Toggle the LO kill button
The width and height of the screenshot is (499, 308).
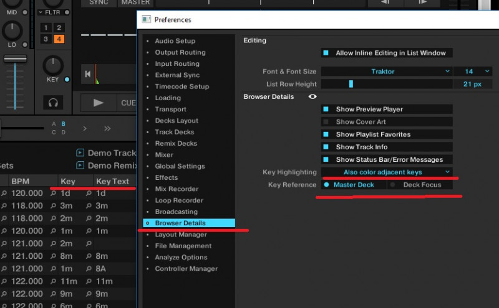(x=25, y=44)
